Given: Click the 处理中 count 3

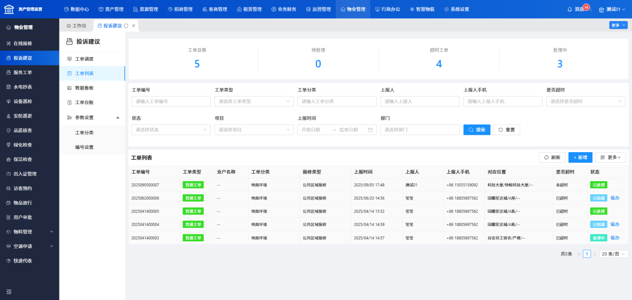Looking at the screenshot, I should click(x=560, y=64).
